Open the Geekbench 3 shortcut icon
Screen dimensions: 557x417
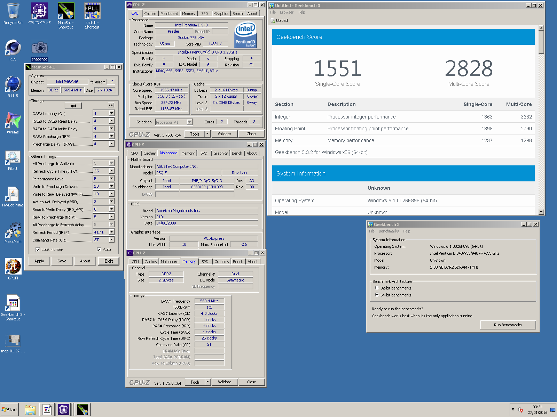(x=13, y=308)
